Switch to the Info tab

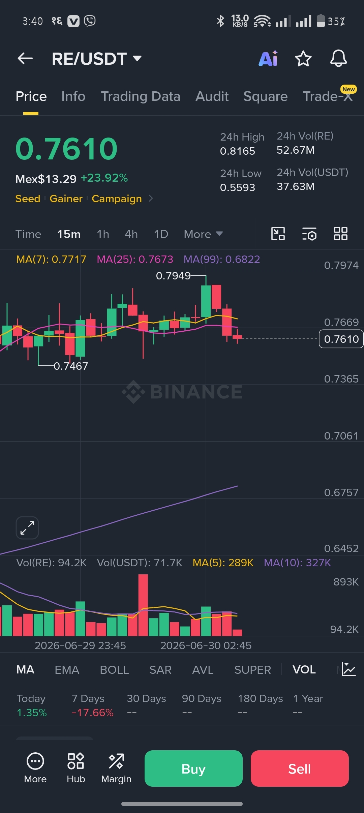[73, 96]
